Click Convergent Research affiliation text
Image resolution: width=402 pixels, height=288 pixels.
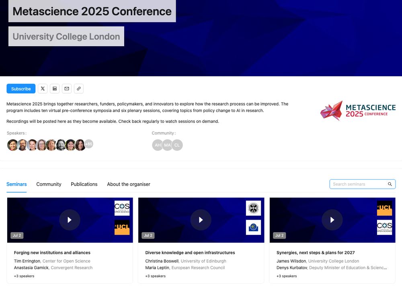tap(72, 268)
